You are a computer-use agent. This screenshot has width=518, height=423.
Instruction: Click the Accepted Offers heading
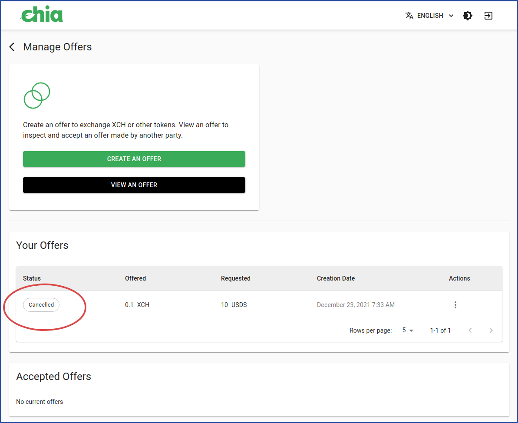[x=53, y=377]
